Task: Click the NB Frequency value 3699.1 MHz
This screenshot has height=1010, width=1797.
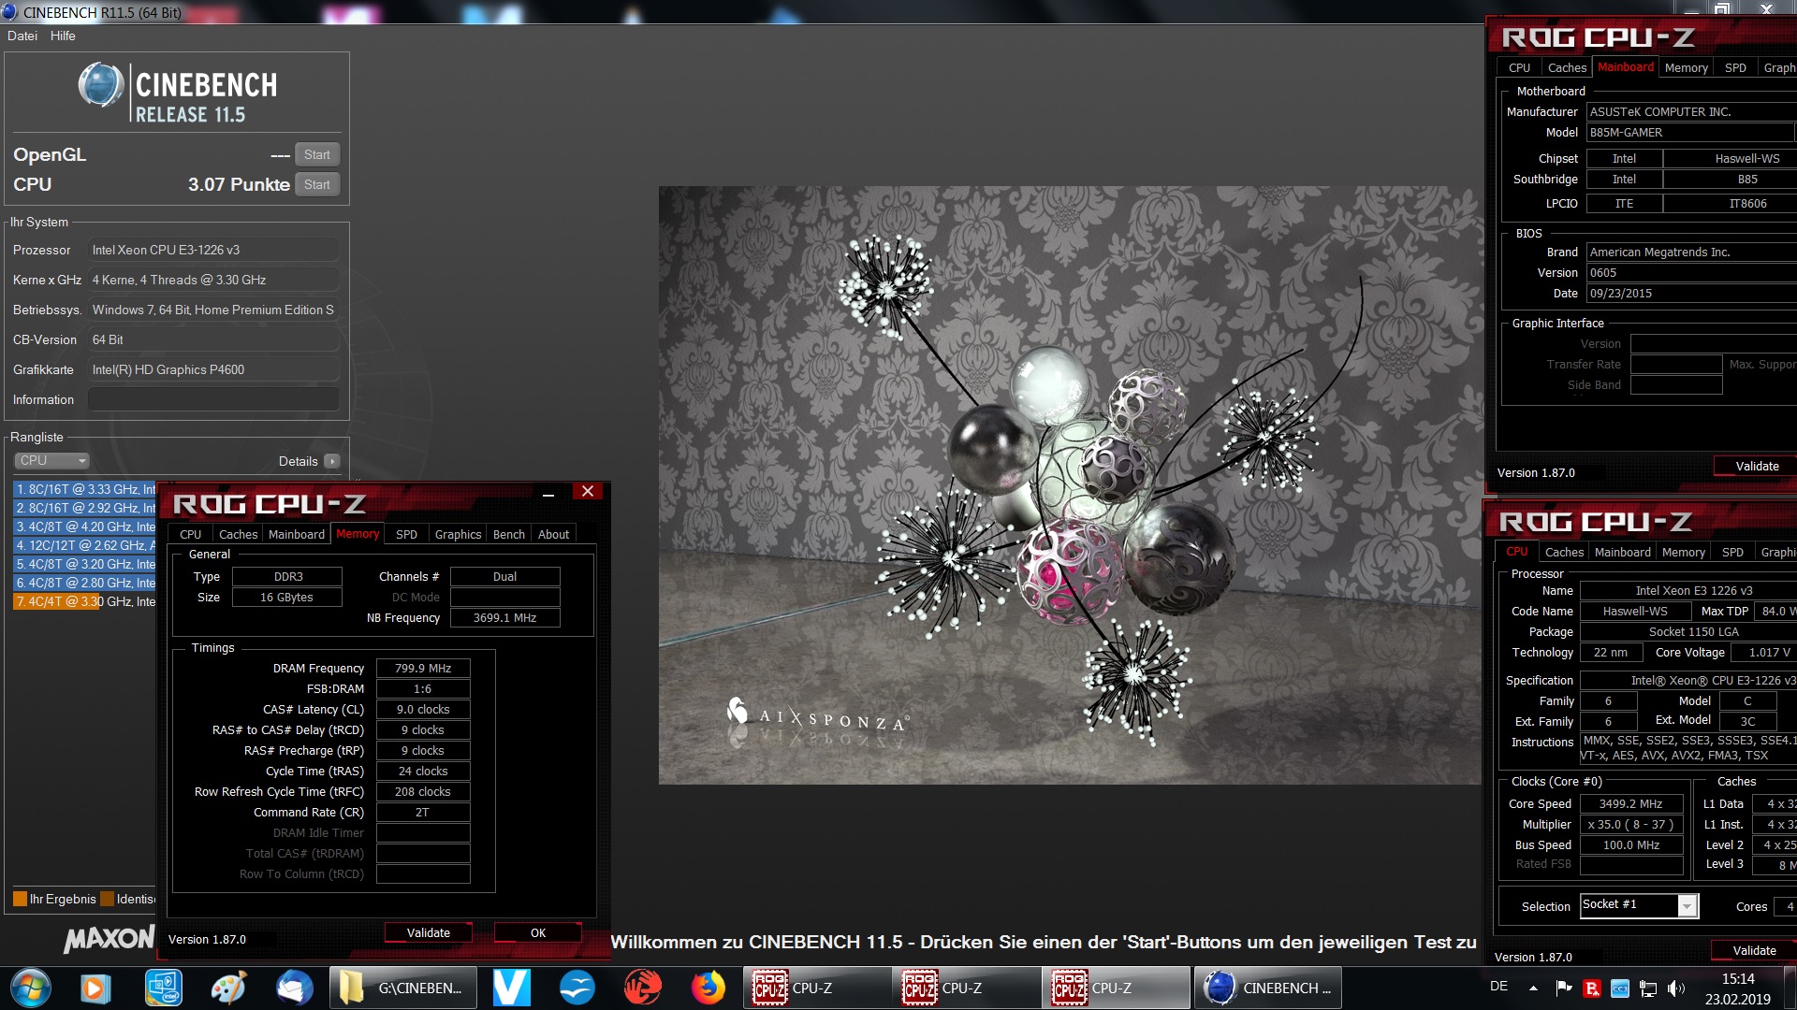Action: coord(505,617)
